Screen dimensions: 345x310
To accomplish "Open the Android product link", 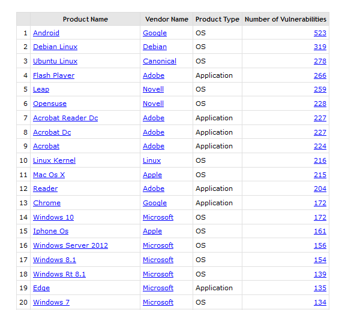I will pyautogui.click(x=46, y=33).
